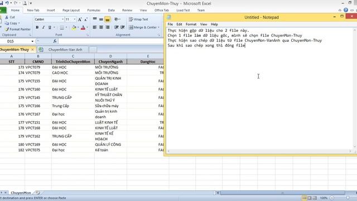Screen dimensions: 357x201
Task: Click the Wrap Text button
Action: point(138,20)
